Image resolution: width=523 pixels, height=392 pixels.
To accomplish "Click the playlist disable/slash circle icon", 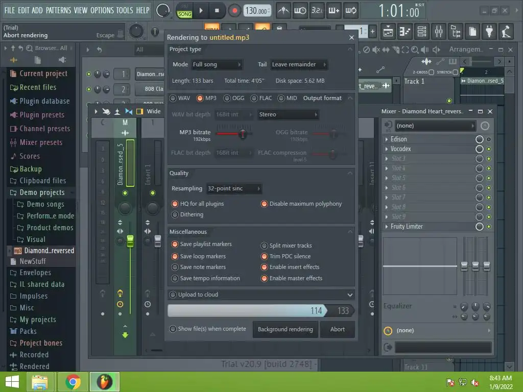I will pos(366,50).
